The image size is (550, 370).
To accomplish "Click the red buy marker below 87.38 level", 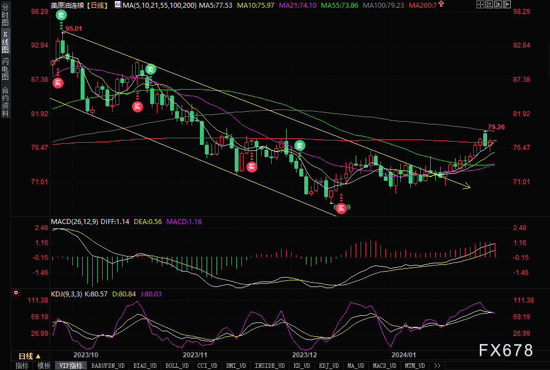I will coord(58,83).
